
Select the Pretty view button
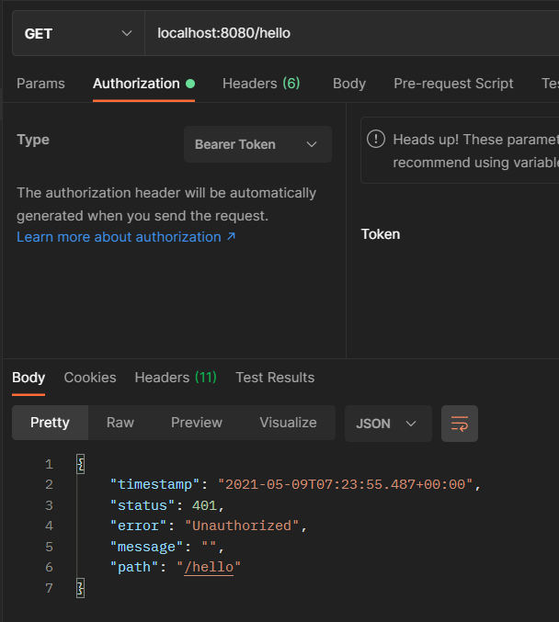point(50,423)
